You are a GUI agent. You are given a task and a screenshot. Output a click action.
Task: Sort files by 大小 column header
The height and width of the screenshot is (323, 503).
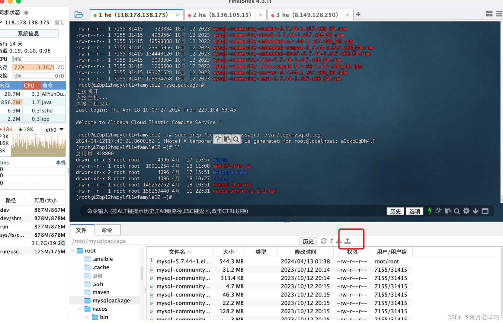tap(228, 252)
